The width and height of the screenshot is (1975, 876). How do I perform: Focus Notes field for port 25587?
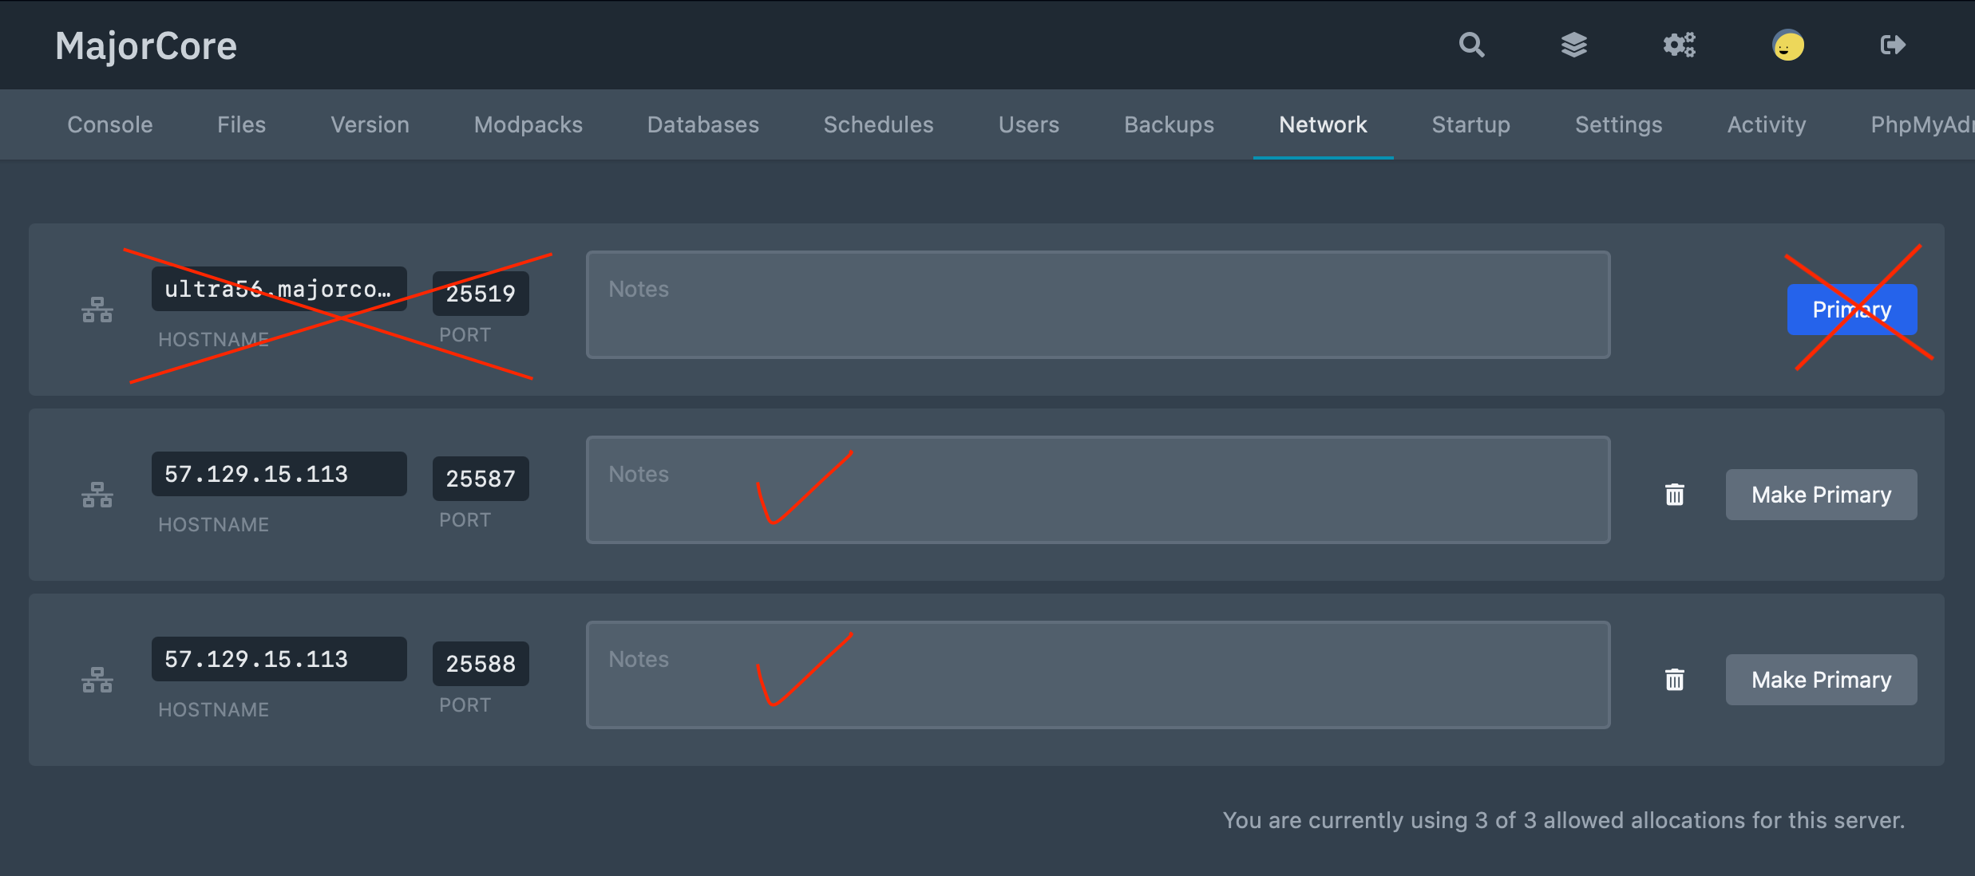tap(1098, 490)
